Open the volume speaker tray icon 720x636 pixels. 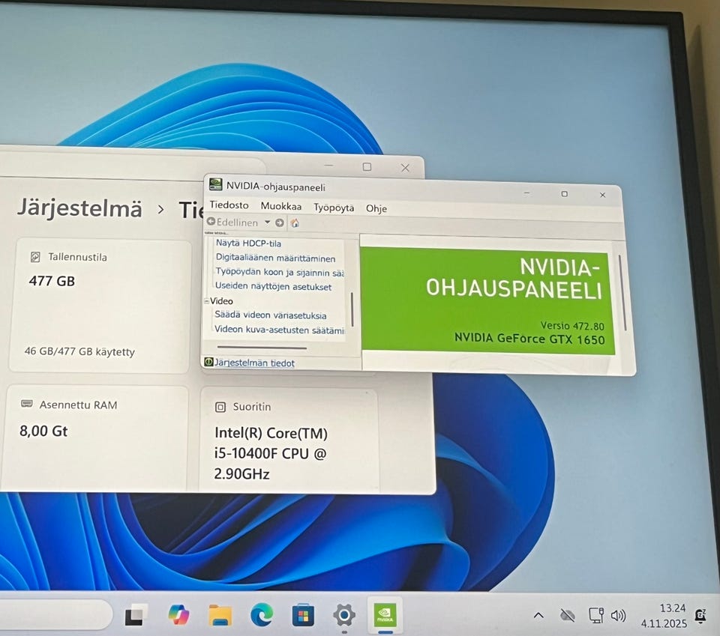[x=618, y=615]
